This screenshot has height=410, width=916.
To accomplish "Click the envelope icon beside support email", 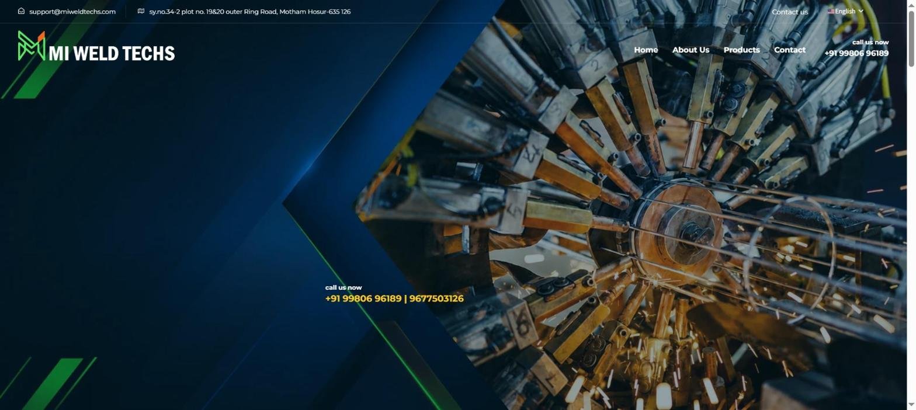I will pyautogui.click(x=22, y=11).
